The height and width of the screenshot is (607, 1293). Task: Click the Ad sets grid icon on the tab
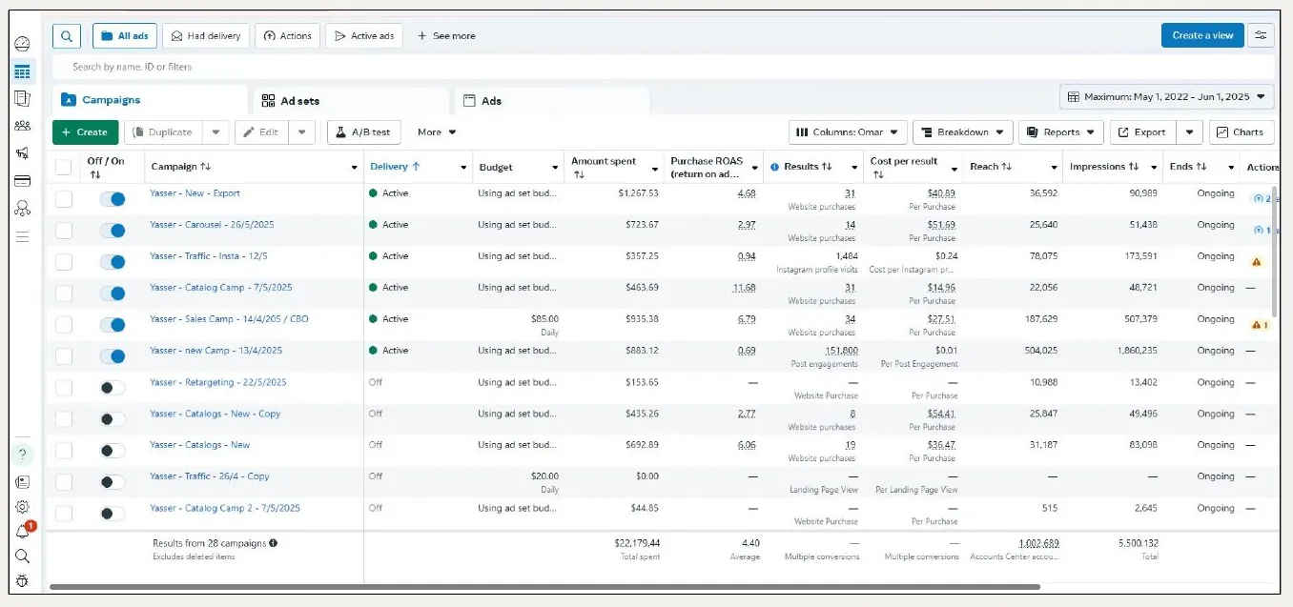coord(268,100)
